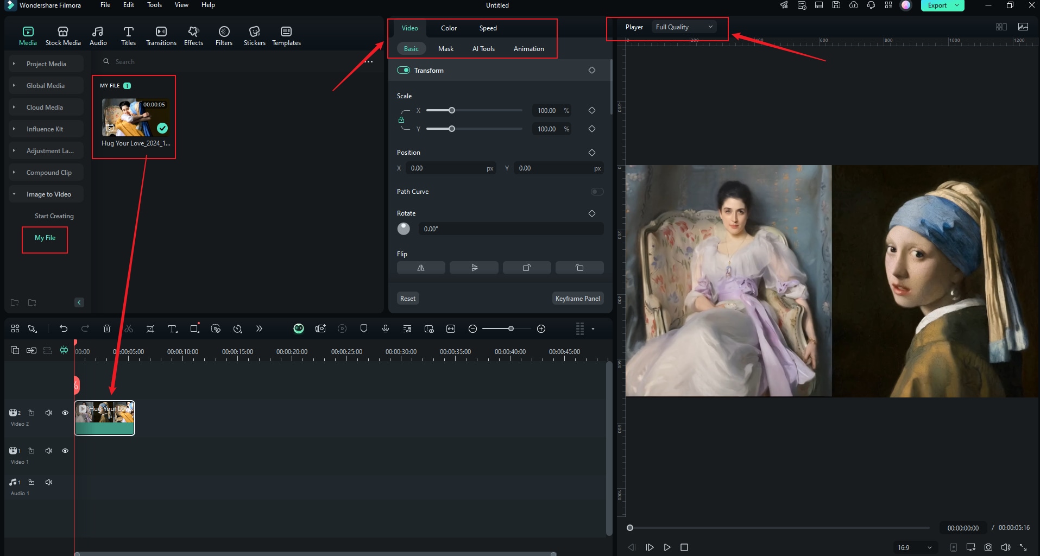This screenshot has width=1040, height=556.
Task: Hide the Video 1 track
Action: pos(65,451)
